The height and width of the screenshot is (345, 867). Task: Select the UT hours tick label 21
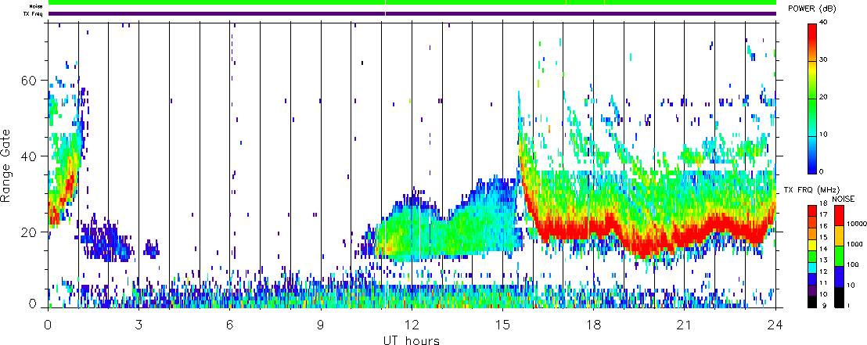coord(684,323)
